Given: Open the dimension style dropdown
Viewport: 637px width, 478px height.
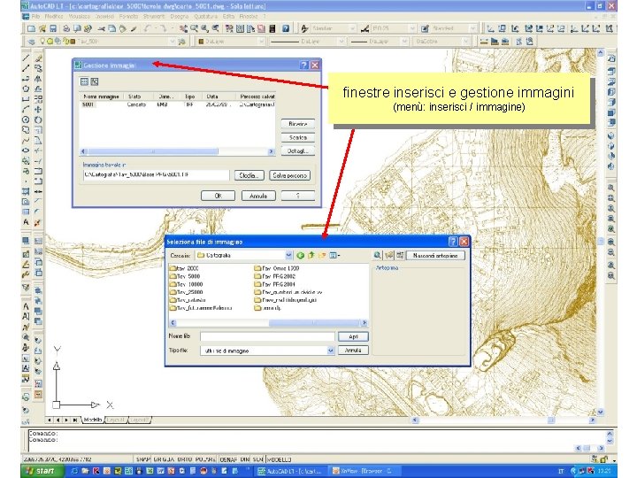Looking at the screenshot, I should click(x=412, y=28).
